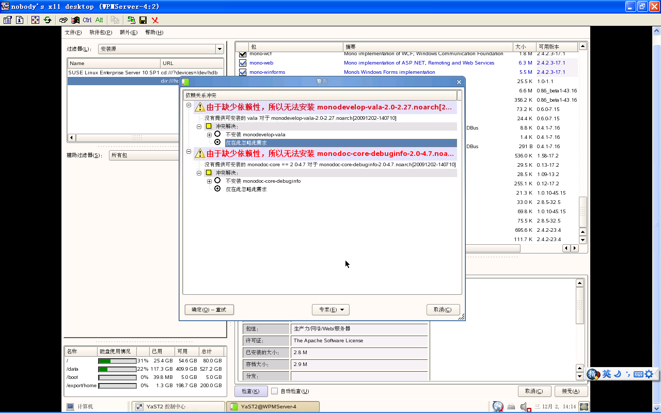Click first warning triangle for monodevelop-vala
The image size is (661, 413).
200,107
